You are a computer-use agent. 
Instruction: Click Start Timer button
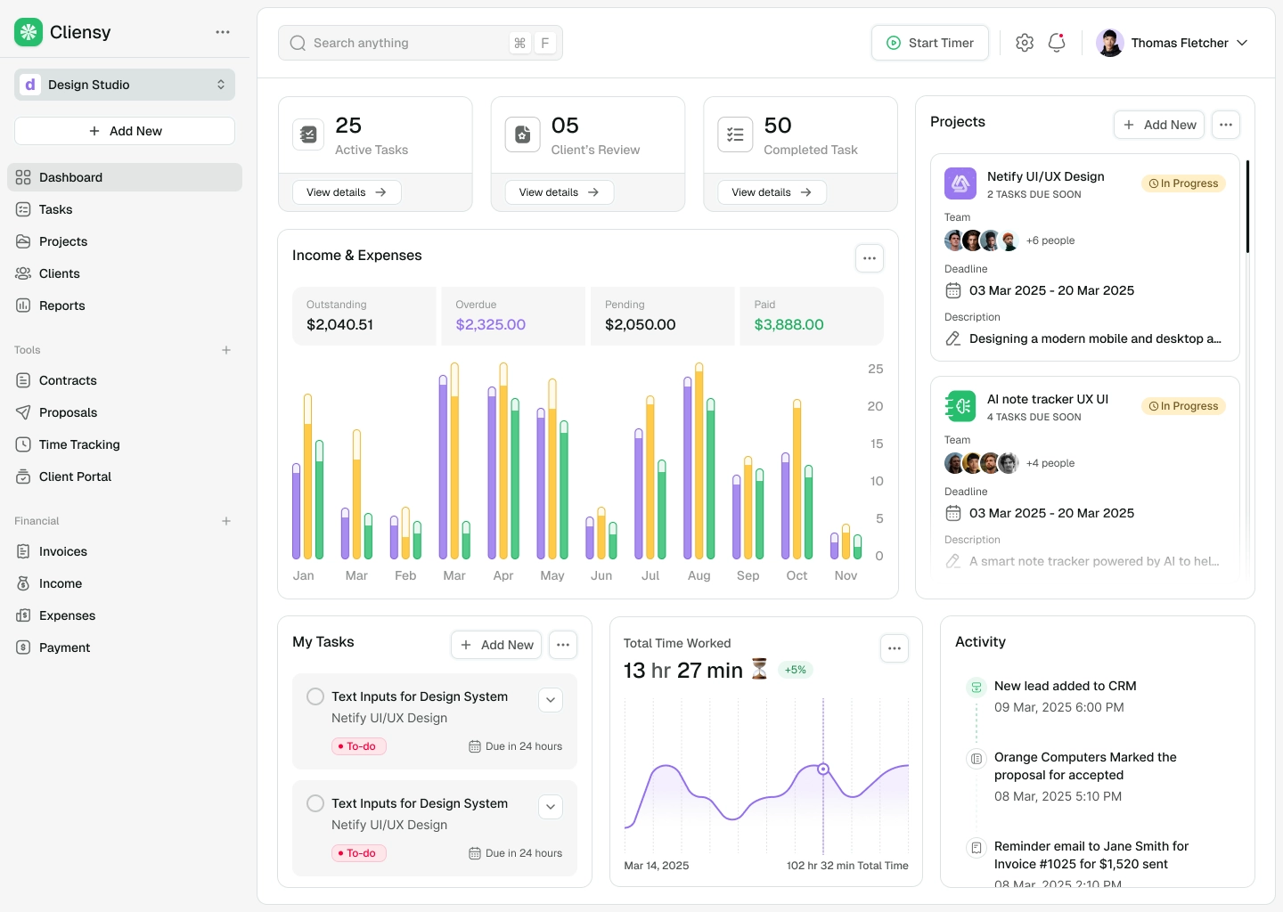pos(929,42)
